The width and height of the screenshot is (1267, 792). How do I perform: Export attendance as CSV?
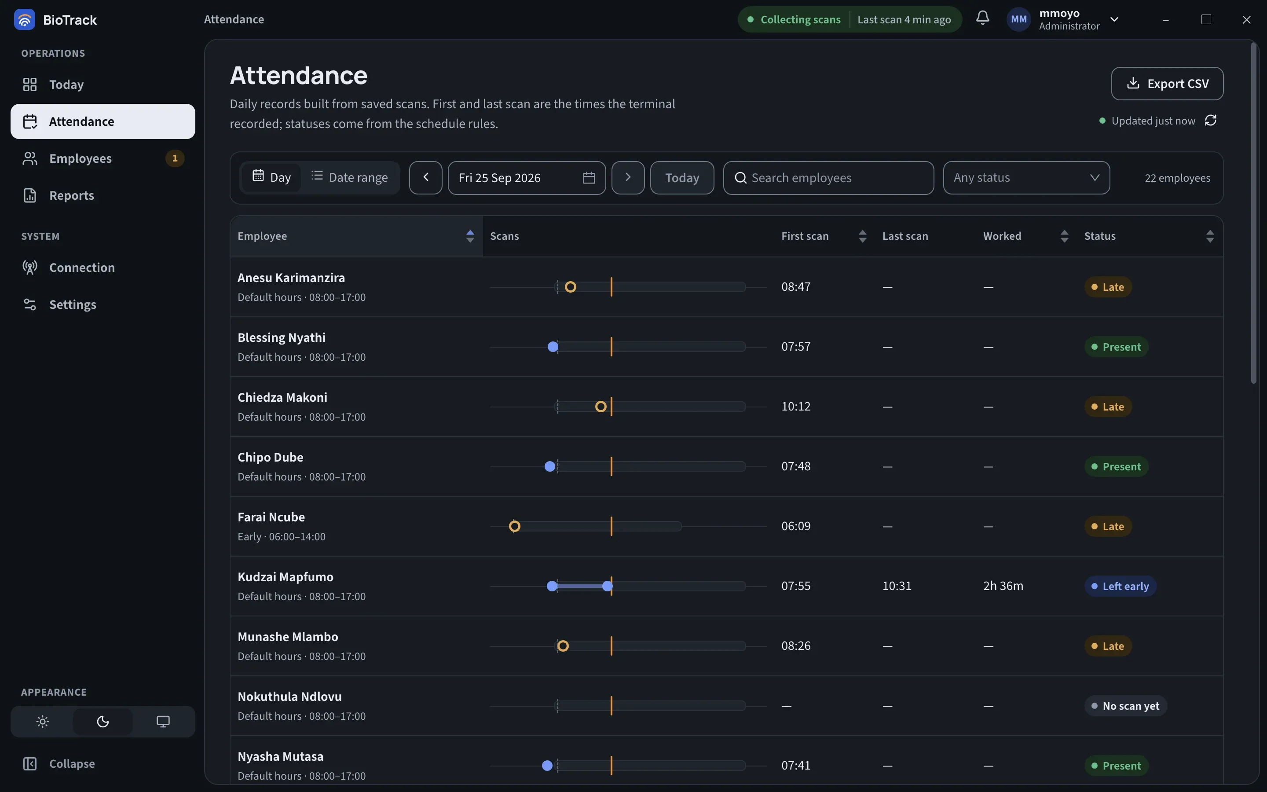(x=1167, y=83)
